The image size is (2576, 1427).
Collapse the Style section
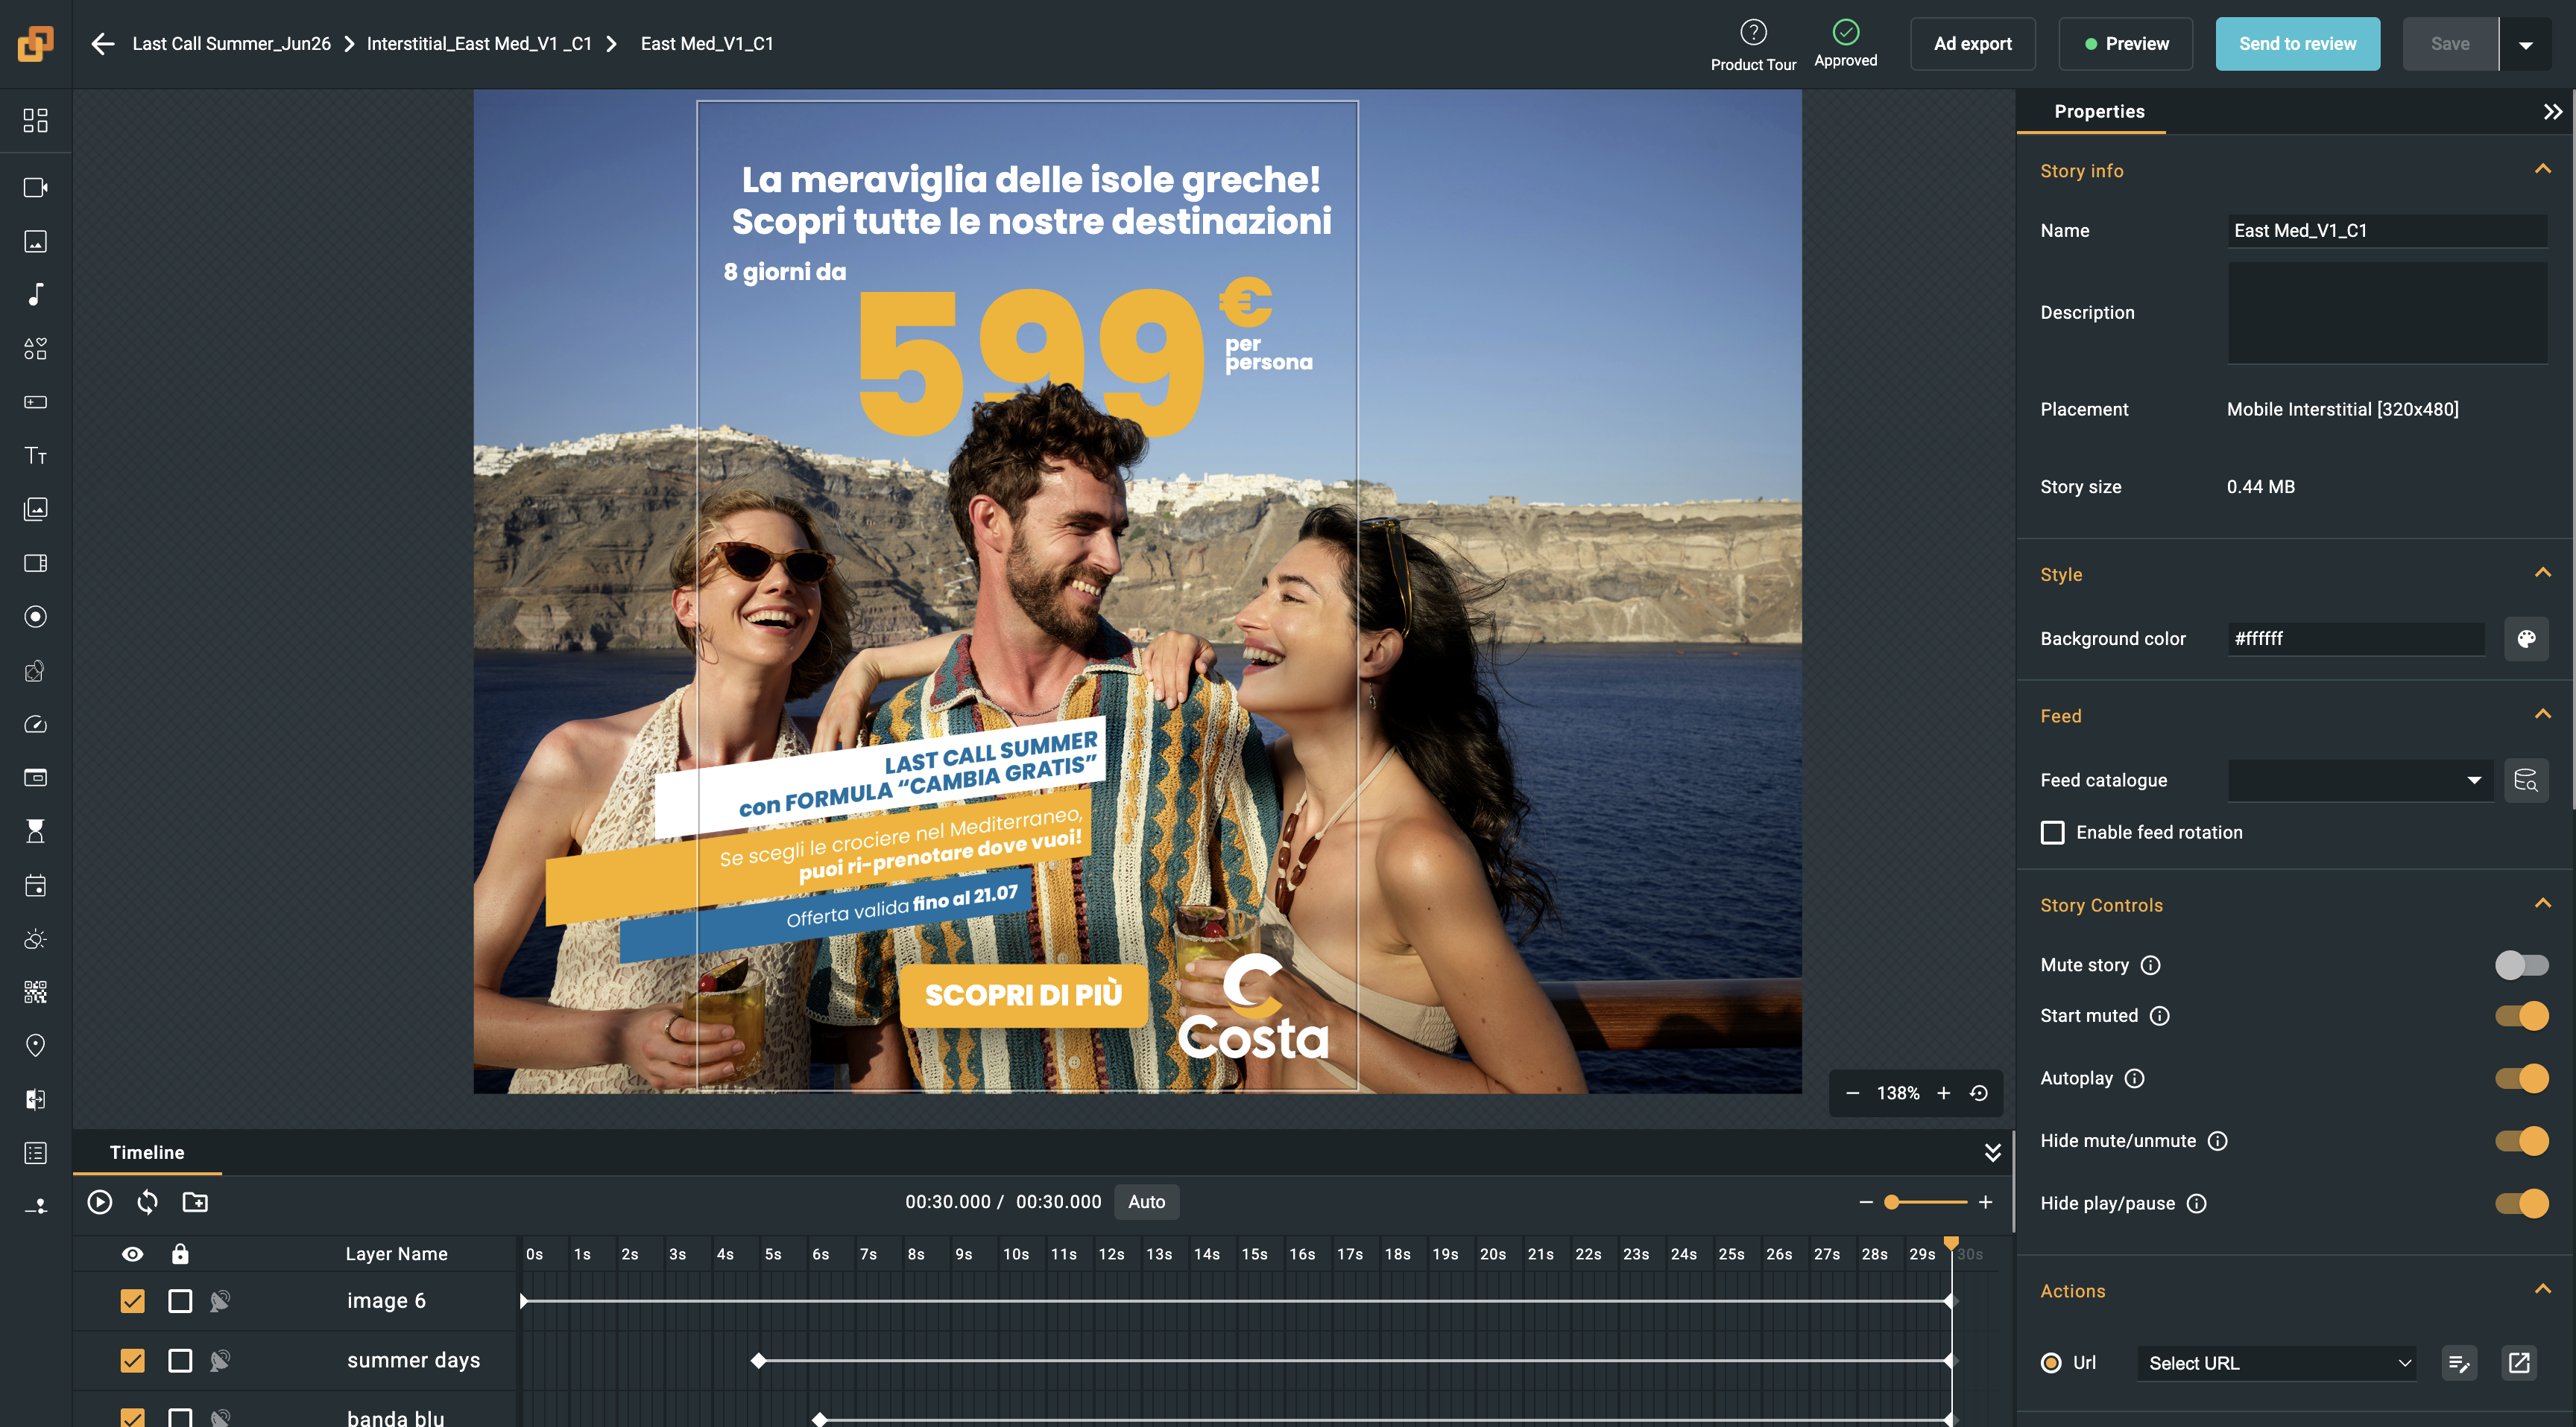(2542, 573)
